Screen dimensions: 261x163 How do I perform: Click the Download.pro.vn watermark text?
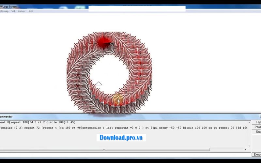pos(121,138)
